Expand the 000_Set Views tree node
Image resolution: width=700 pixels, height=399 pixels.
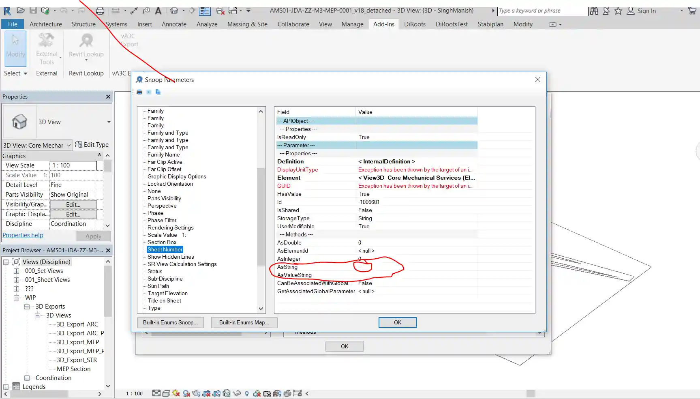tap(16, 271)
